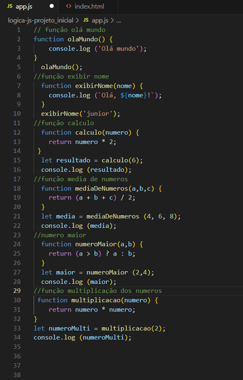The width and height of the screenshot is (243, 380).
Task: Select the app.js editor tab
Action: click(x=29, y=6)
